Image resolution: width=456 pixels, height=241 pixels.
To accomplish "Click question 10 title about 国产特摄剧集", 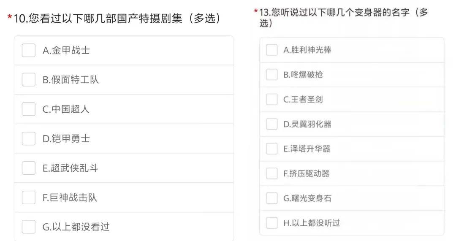I will (117, 18).
